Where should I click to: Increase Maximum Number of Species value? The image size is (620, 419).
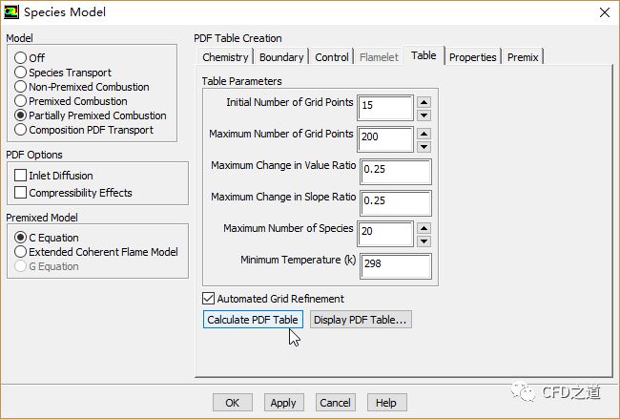pos(424,228)
